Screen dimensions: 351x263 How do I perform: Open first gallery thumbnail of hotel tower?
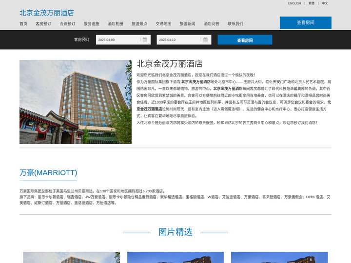71,258
